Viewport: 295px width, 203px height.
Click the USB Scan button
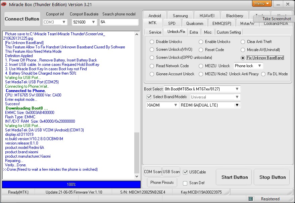pyautogui.click(x=171, y=172)
